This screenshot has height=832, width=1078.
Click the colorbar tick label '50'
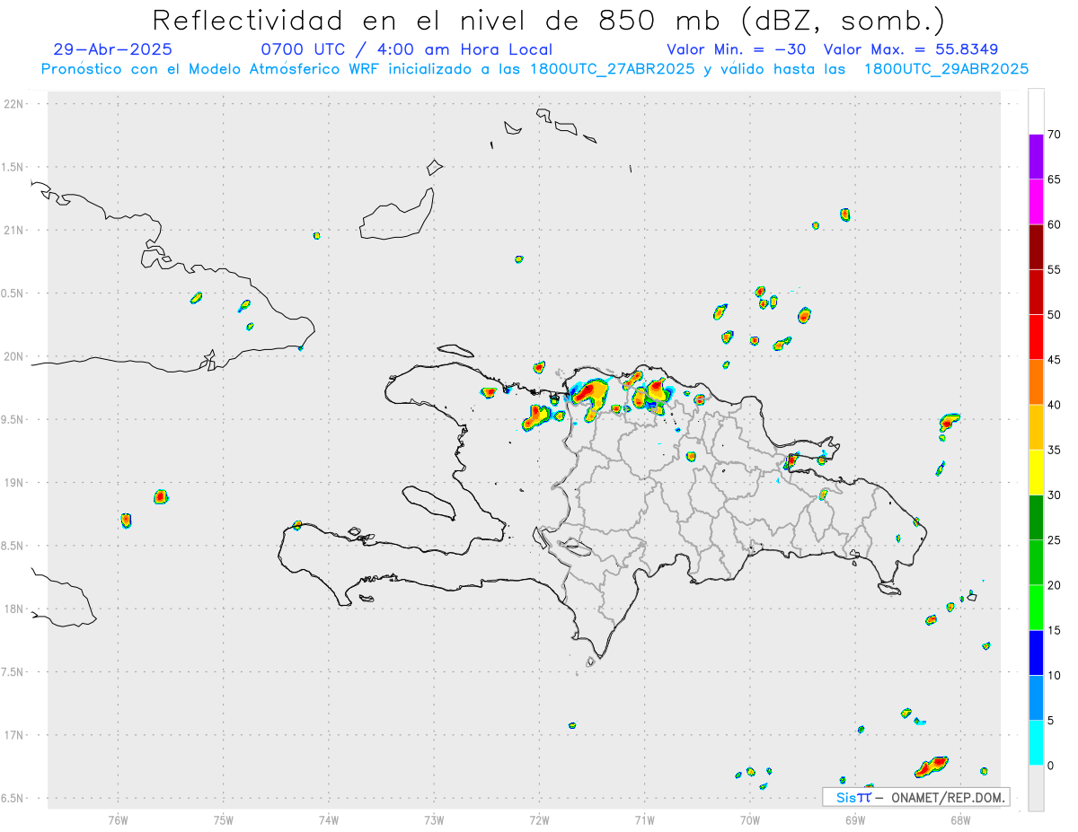pos(1054,315)
